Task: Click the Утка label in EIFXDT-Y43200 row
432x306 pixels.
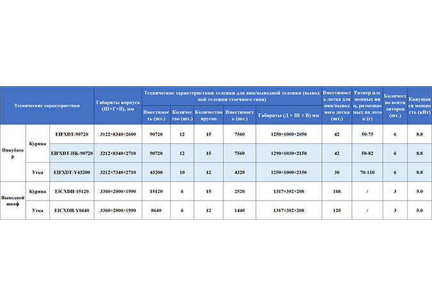Action: coord(38,172)
